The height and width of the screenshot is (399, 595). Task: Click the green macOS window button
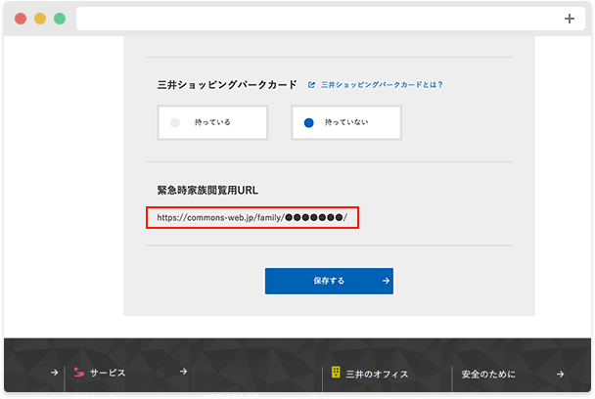[x=60, y=19]
